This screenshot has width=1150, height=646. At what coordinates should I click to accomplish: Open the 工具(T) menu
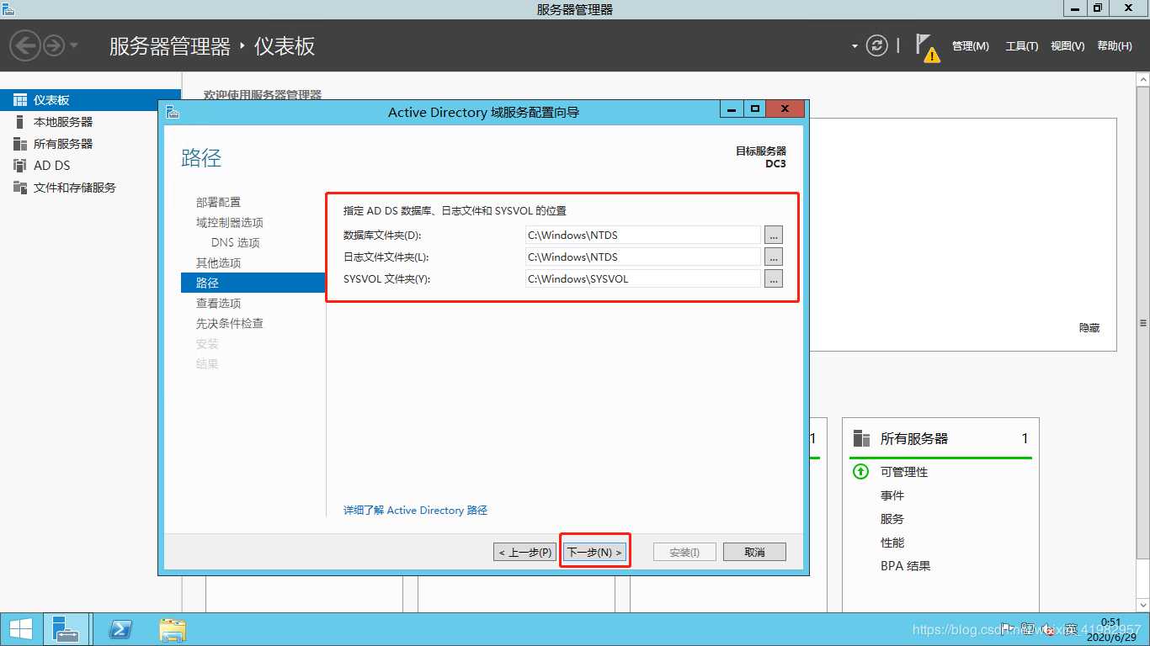coord(1021,46)
